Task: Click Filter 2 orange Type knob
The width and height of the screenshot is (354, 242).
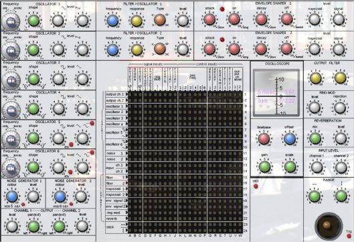Action: pos(160,49)
